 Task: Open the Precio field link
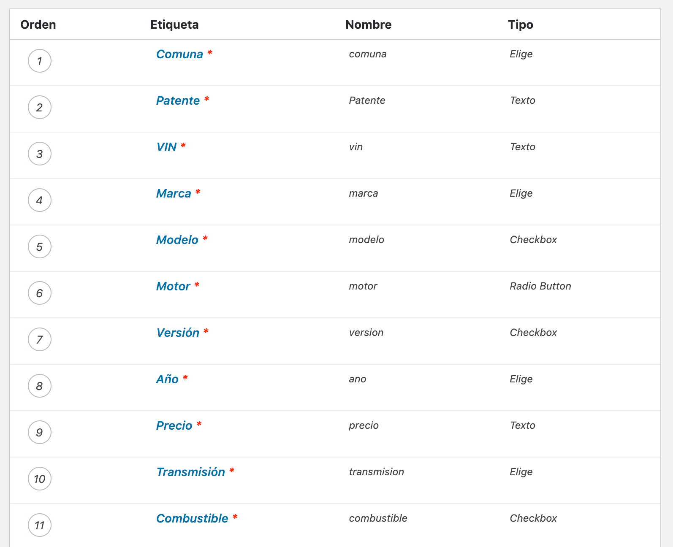[174, 426]
